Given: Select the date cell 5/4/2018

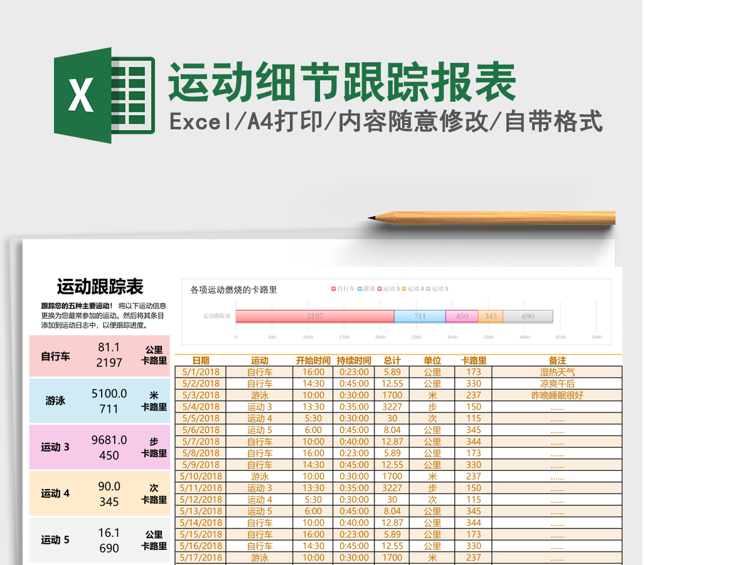Looking at the screenshot, I should pyautogui.click(x=201, y=407).
